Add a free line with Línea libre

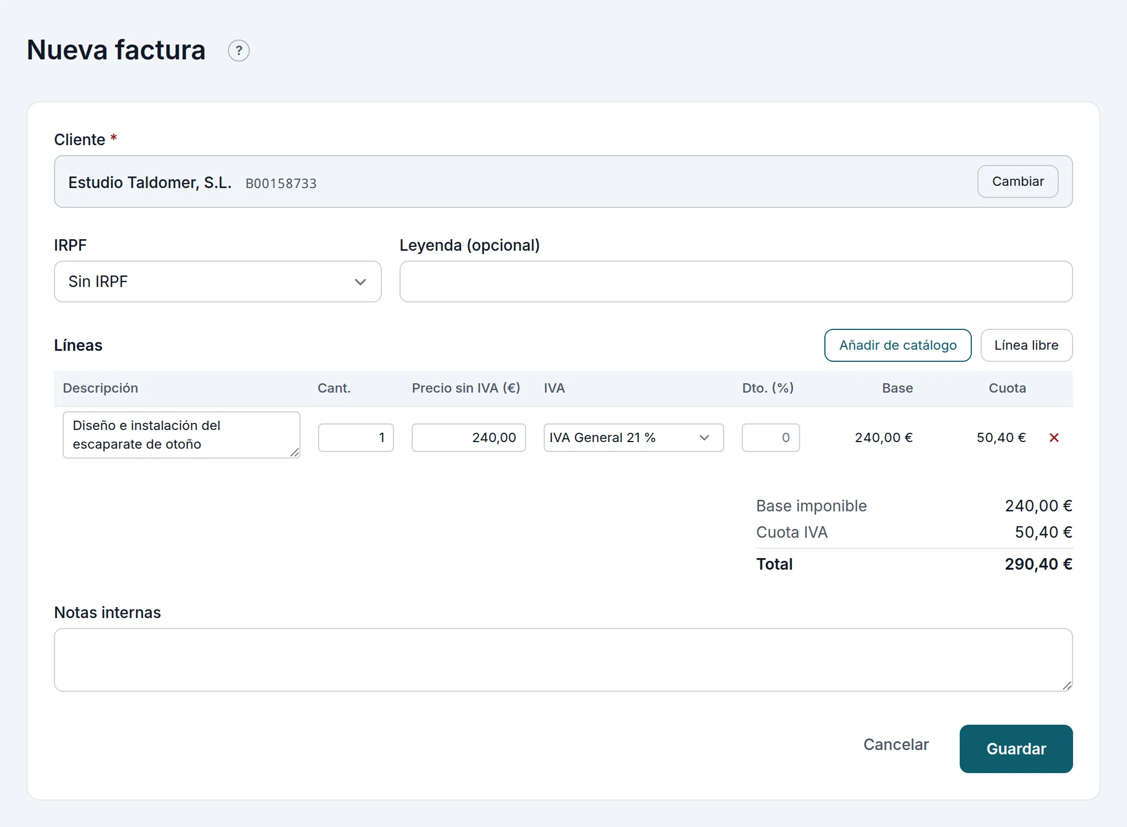click(x=1026, y=345)
